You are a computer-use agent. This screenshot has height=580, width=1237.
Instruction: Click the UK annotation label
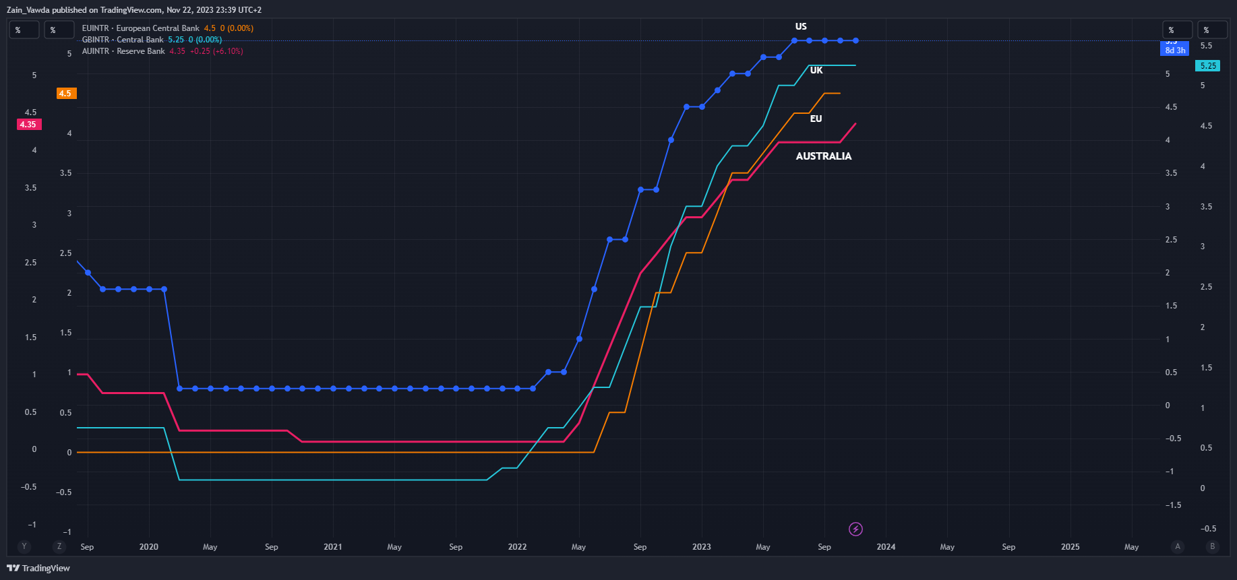point(816,70)
